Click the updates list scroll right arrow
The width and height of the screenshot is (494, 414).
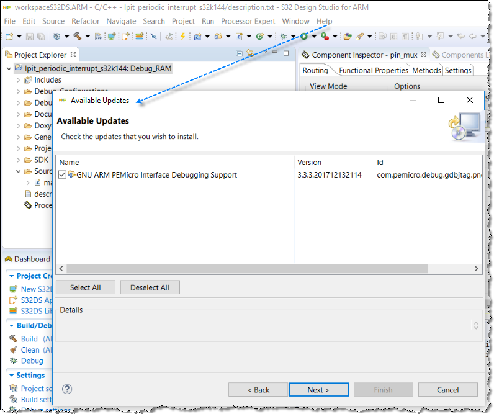click(477, 268)
